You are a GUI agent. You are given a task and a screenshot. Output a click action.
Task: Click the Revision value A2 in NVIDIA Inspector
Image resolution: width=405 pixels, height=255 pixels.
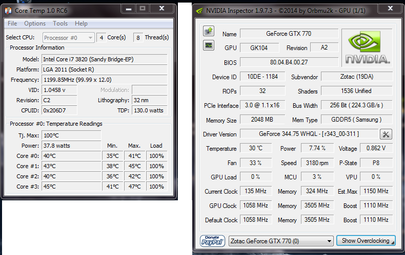pos(324,48)
